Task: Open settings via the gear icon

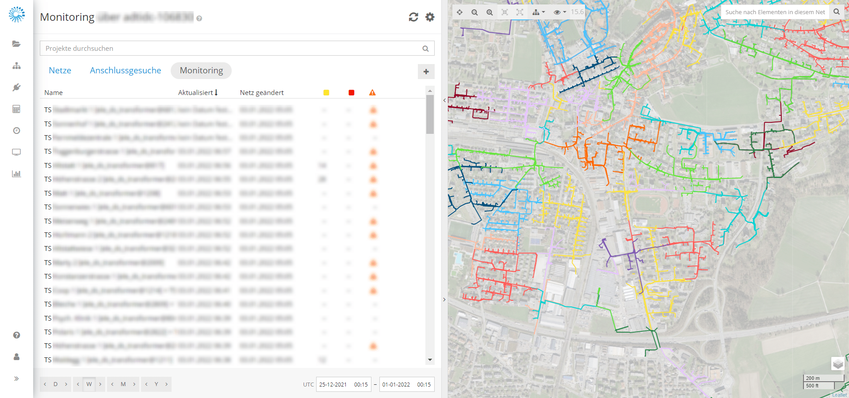Action: pos(430,17)
